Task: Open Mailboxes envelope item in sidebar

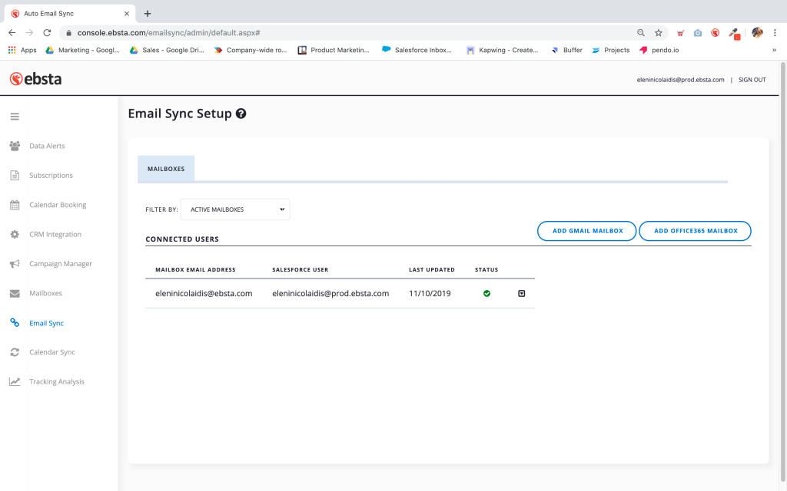Action: [x=15, y=294]
